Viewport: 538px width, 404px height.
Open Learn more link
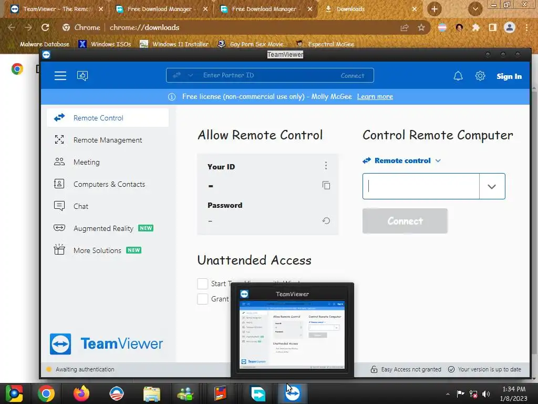(375, 97)
